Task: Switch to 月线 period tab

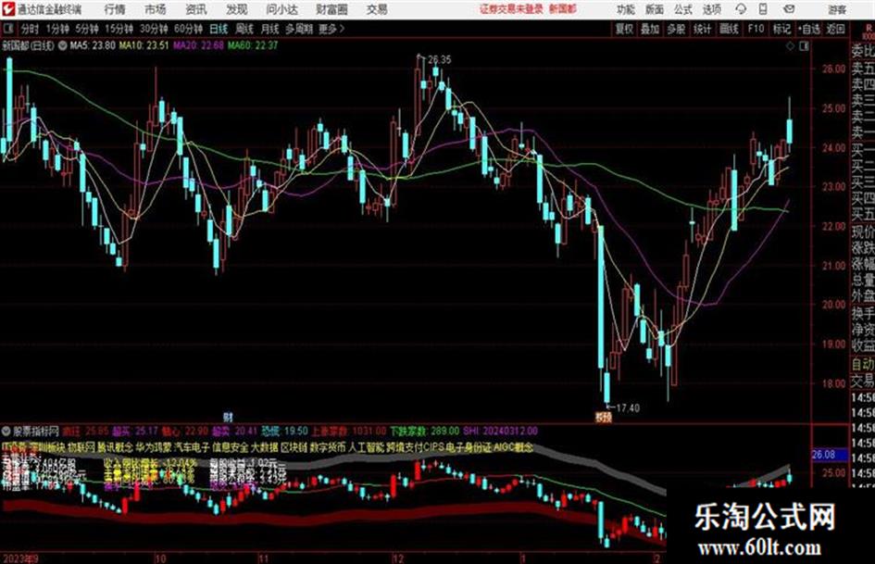Action: [270, 29]
